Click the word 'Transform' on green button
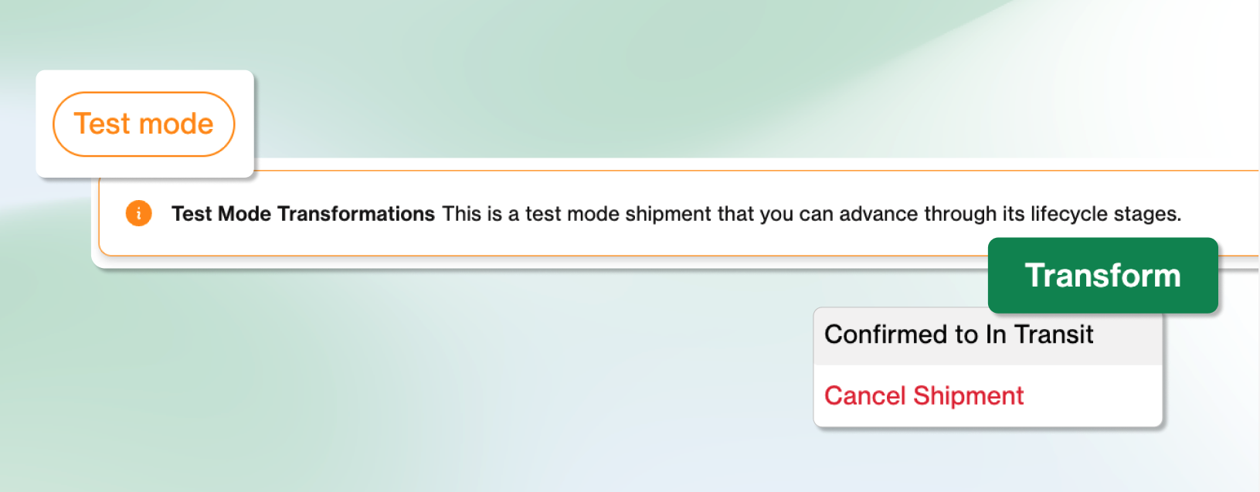The width and height of the screenshot is (1260, 492). coord(1102,276)
